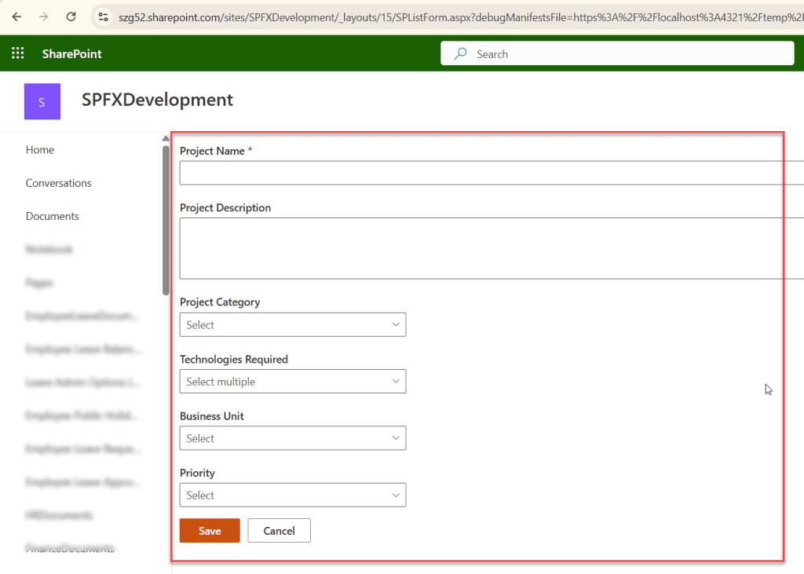This screenshot has height=574, width=804.
Task: Click the purple S site logo
Action: tap(42, 101)
